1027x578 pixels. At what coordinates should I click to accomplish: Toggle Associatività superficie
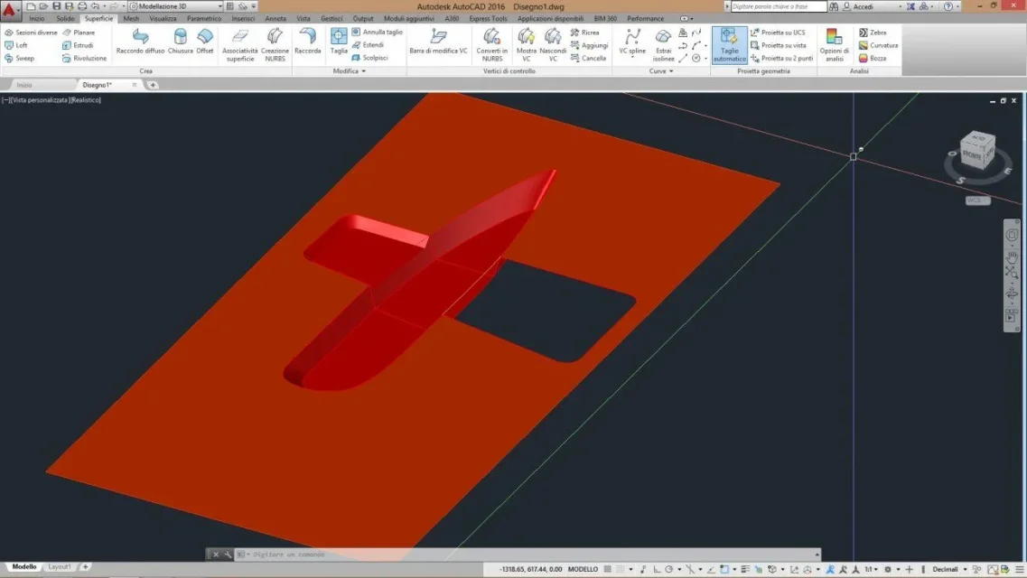coord(239,44)
